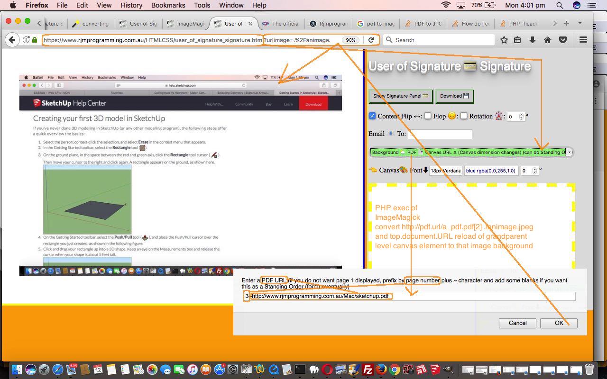607x379 pixels.
Task: Open Wi-Fi status in the menu bar
Action: point(446,5)
